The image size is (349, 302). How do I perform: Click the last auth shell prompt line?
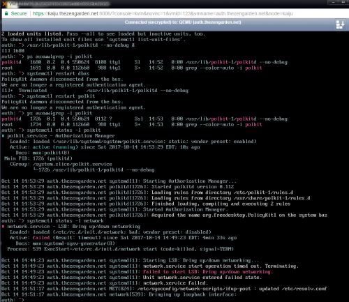pos(13,300)
